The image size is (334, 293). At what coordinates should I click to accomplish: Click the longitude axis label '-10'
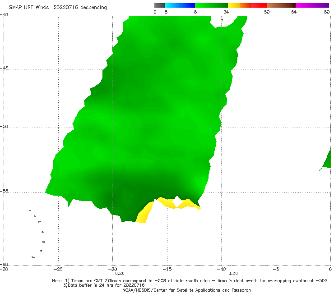tap(222, 269)
